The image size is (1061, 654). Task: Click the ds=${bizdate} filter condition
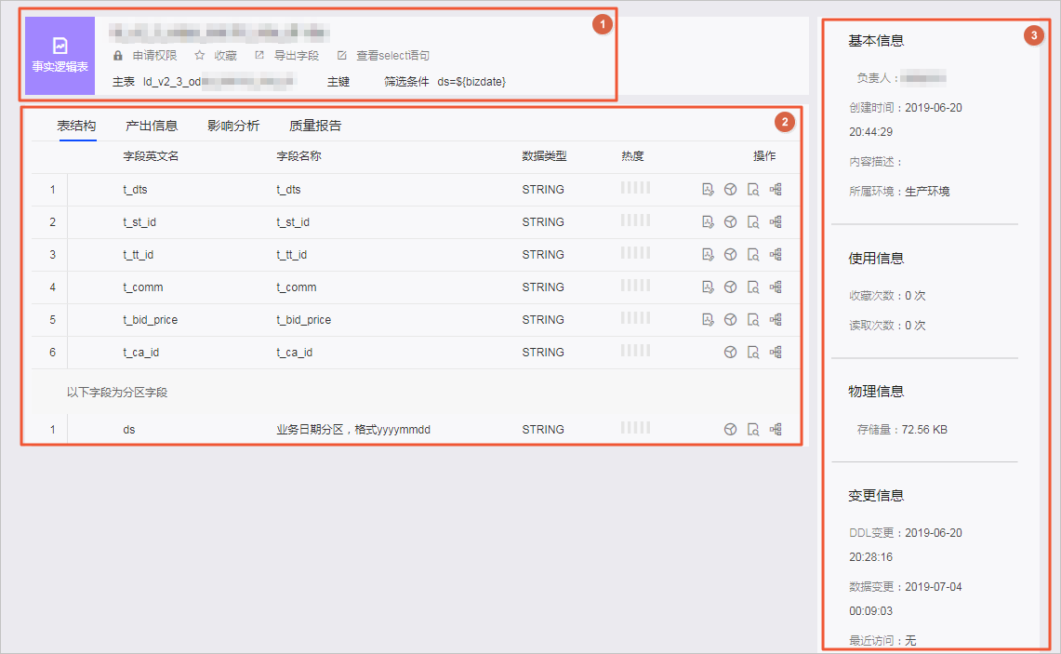pos(471,82)
